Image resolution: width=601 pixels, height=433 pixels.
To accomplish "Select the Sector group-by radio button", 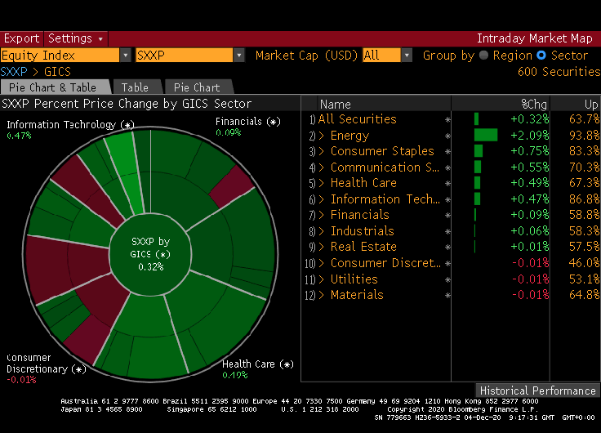I will (x=541, y=56).
